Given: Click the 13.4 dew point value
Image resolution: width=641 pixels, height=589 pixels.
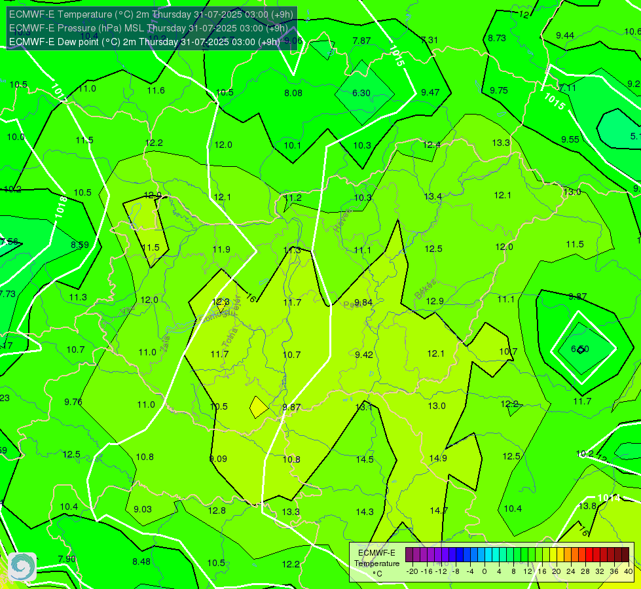Looking at the screenshot, I should (433, 196).
